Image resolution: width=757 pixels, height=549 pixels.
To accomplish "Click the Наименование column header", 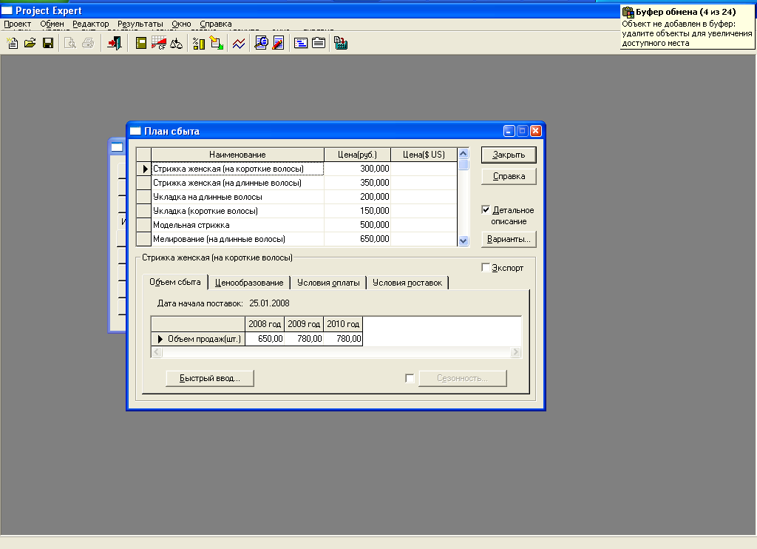I will (237, 155).
